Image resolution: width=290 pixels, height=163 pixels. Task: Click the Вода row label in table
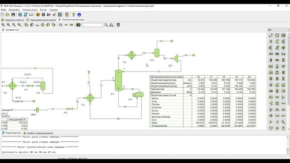(154, 123)
